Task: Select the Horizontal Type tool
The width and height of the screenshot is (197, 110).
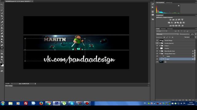Action: (2, 48)
